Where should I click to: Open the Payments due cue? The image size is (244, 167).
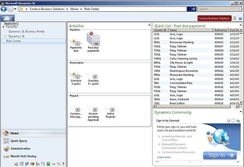coord(76,44)
